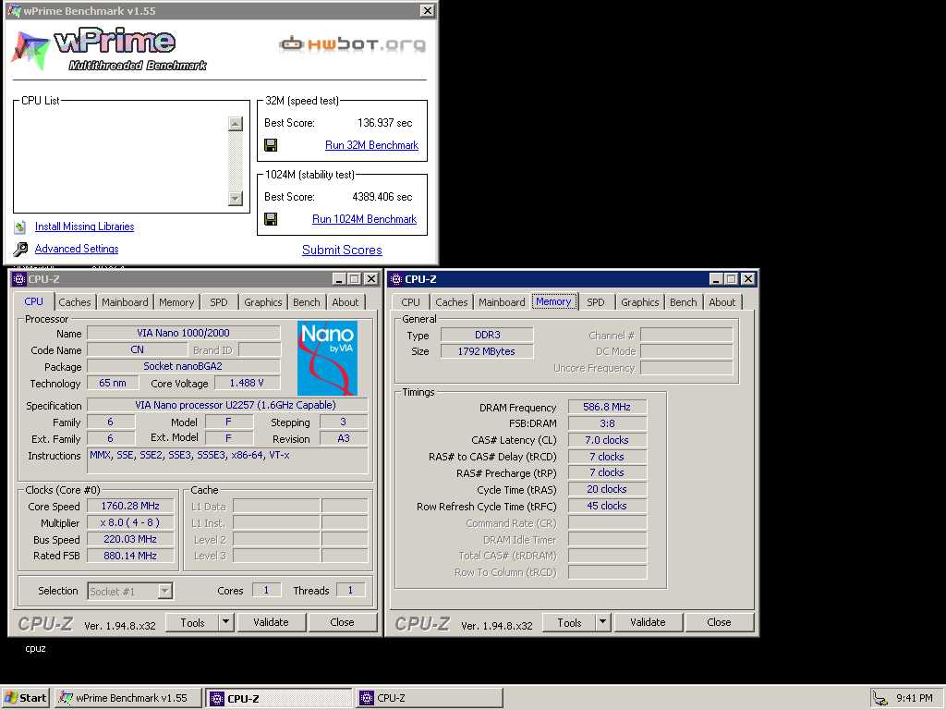Image resolution: width=946 pixels, height=710 pixels.
Task: Click Tools button in left CPU-Z
Action: point(192,622)
